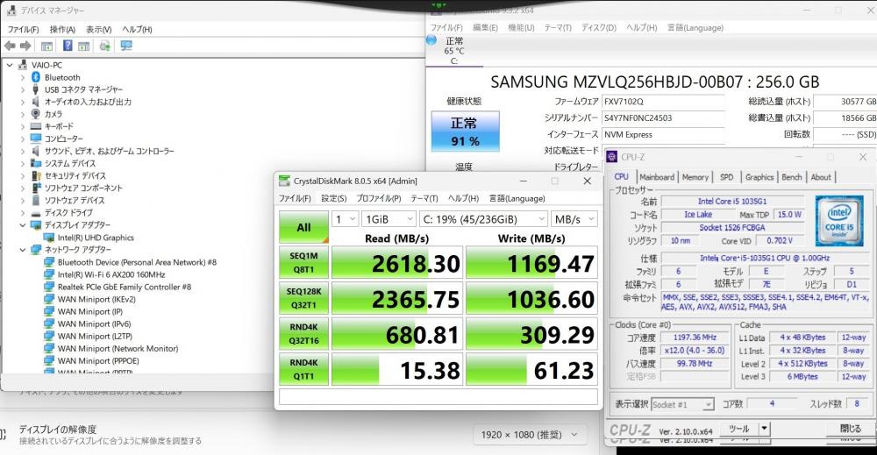Click the serial number field S4Y7NF0NC24503
Image resolution: width=877 pixels, height=455 pixels.
tap(663, 118)
